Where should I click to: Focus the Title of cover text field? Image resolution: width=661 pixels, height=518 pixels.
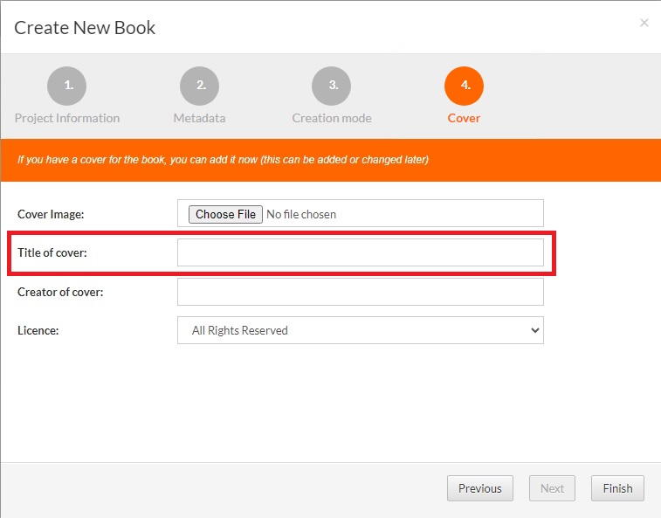[360, 252]
